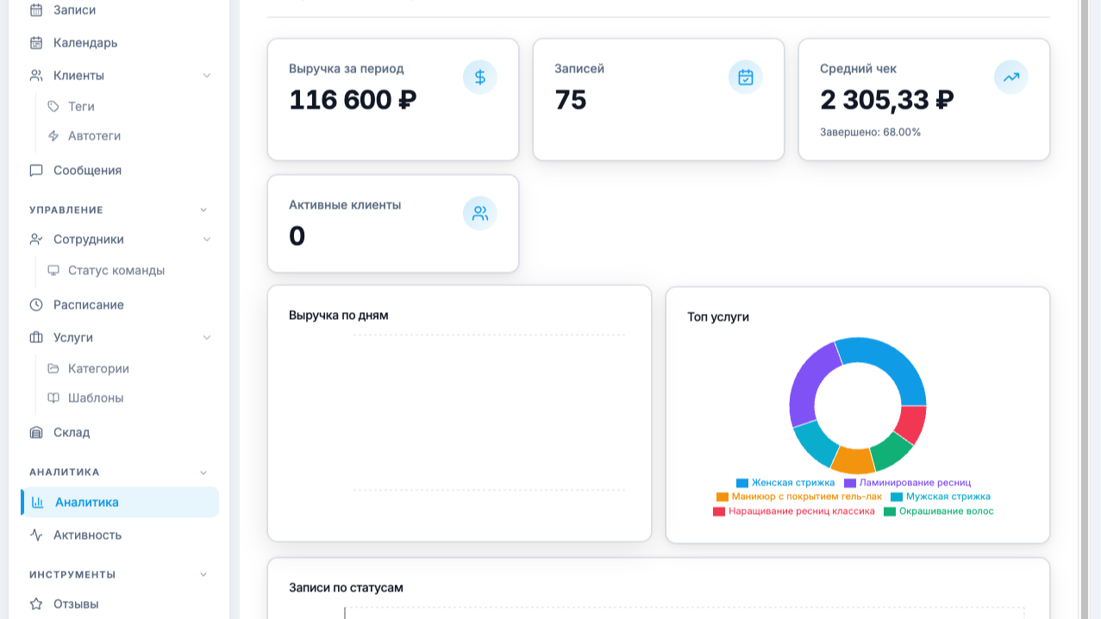Open the clock icon for Расписание
The image size is (1101, 619).
pyautogui.click(x=36, y=304)
